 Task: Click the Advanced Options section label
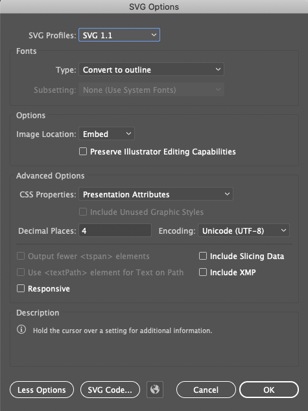click(50, 175)
